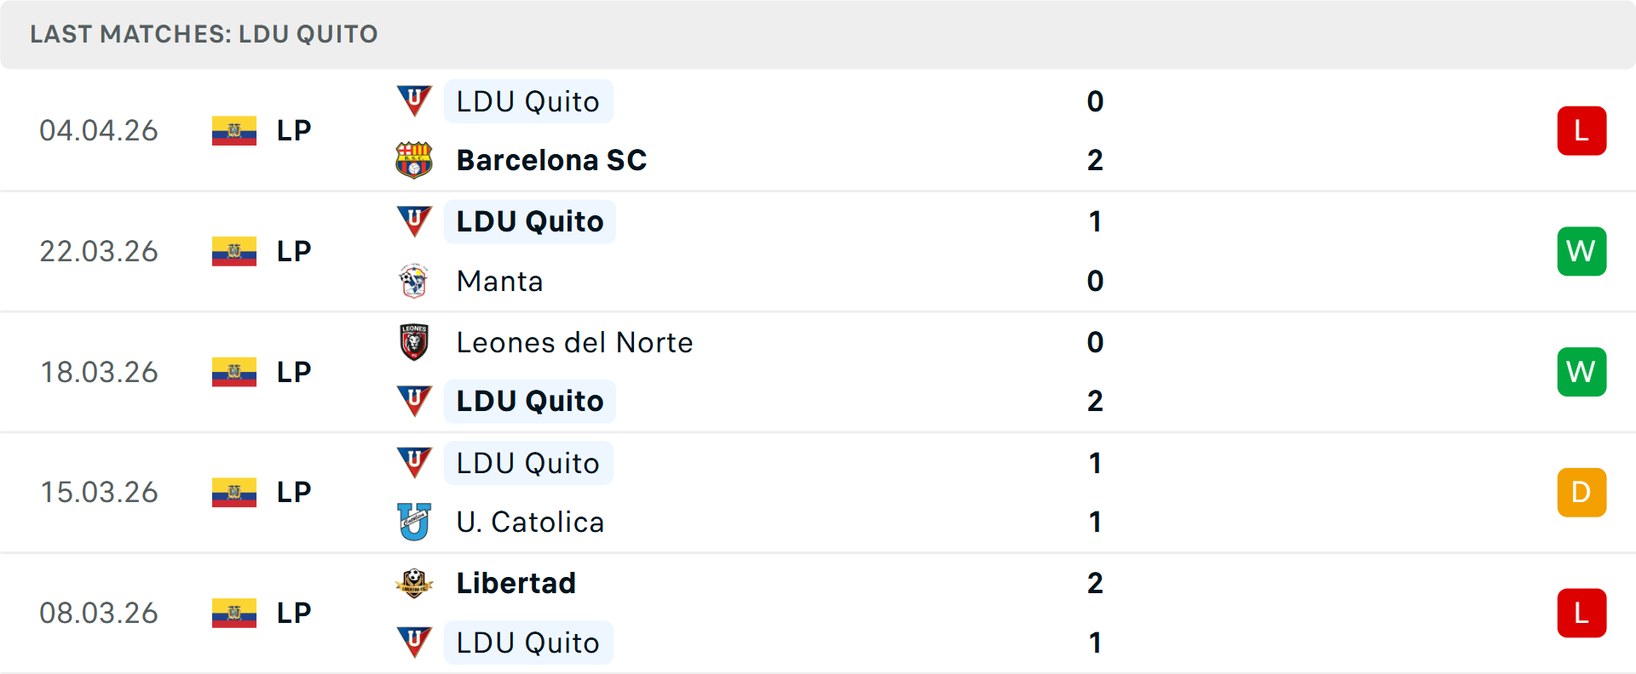Click the red L badge for 04.04.26

coord(1581,131)
